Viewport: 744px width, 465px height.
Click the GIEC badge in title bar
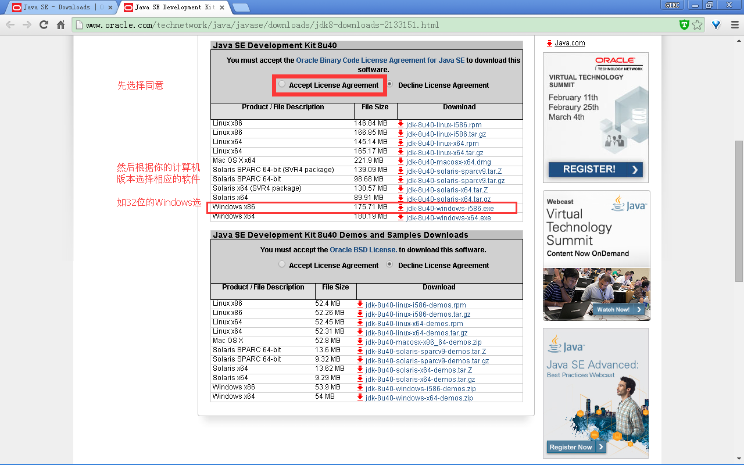point(672,5)
